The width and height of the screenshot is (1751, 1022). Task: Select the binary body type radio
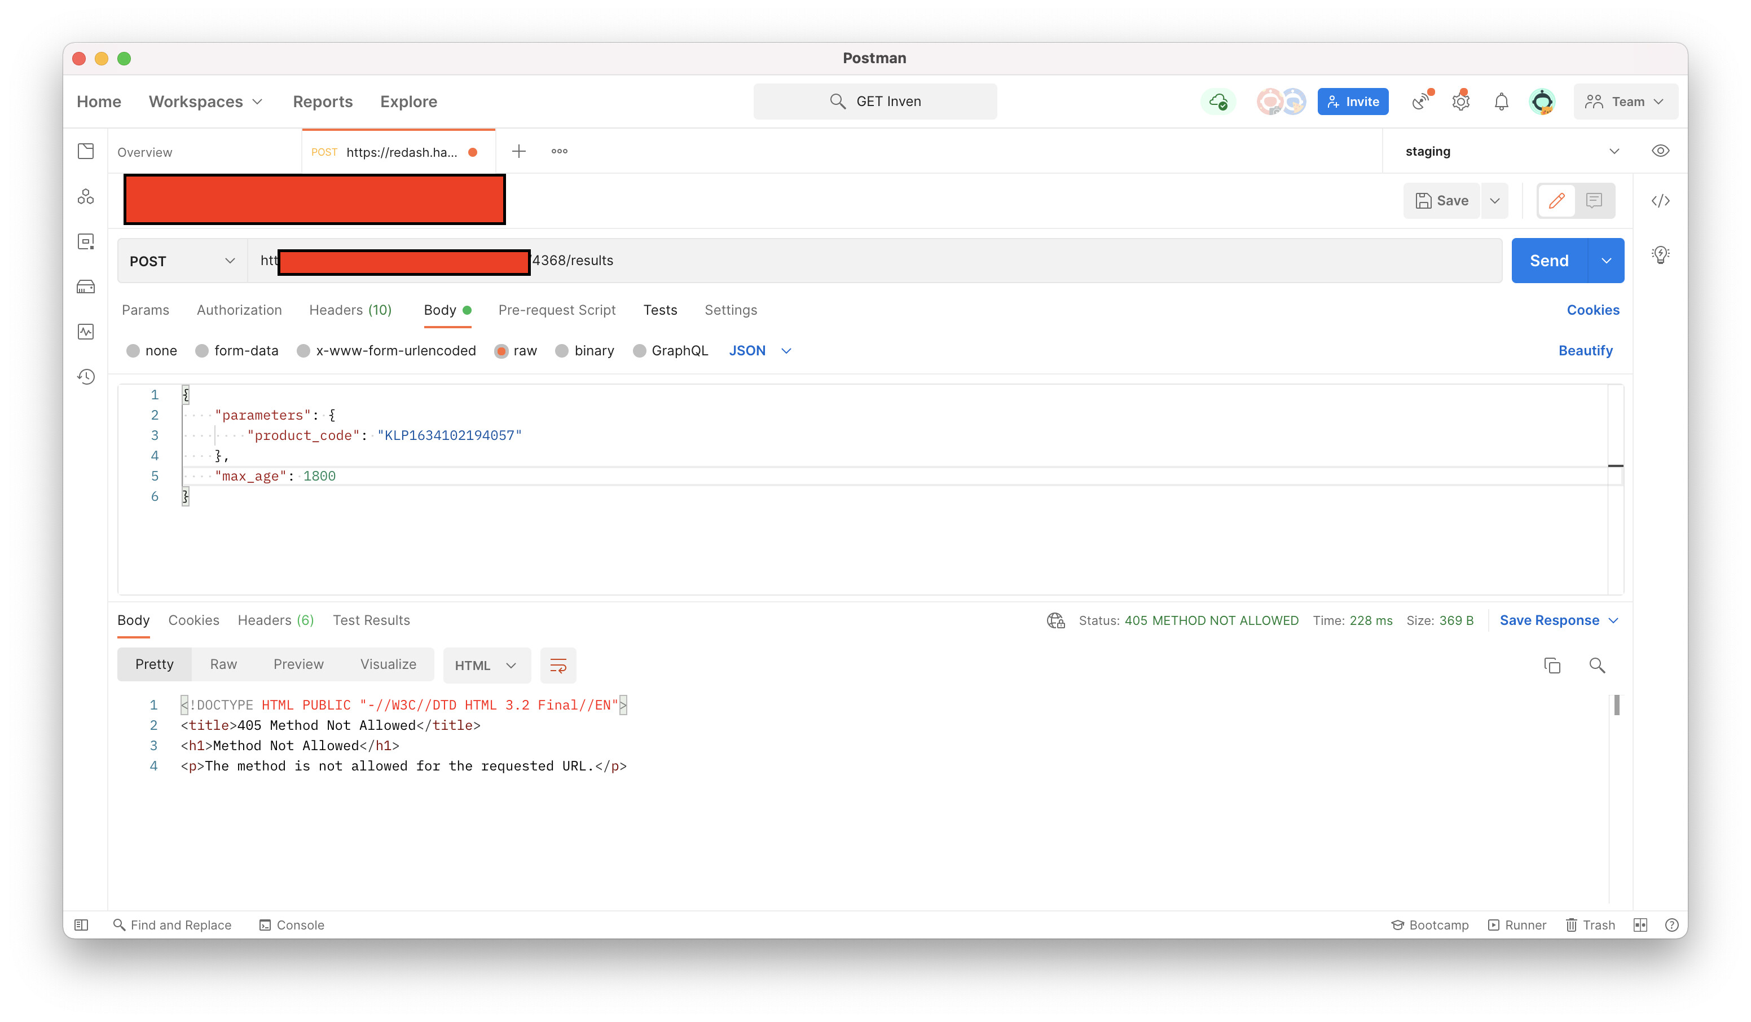pos(562,351)
